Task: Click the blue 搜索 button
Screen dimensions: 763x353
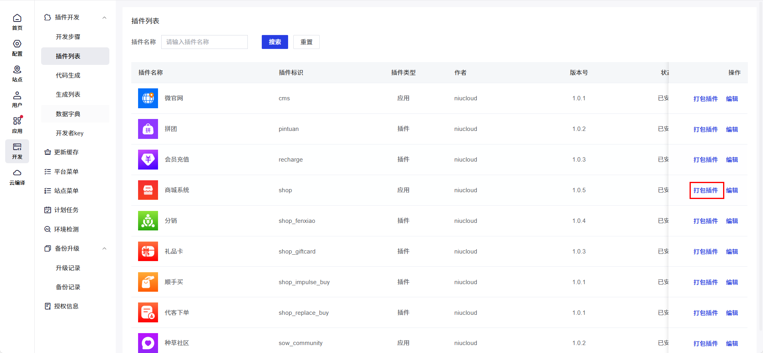Action: [x=275, y=42]
